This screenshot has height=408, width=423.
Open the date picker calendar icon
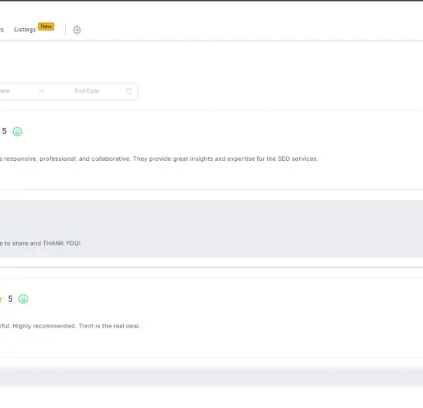(x=129, y=91)
